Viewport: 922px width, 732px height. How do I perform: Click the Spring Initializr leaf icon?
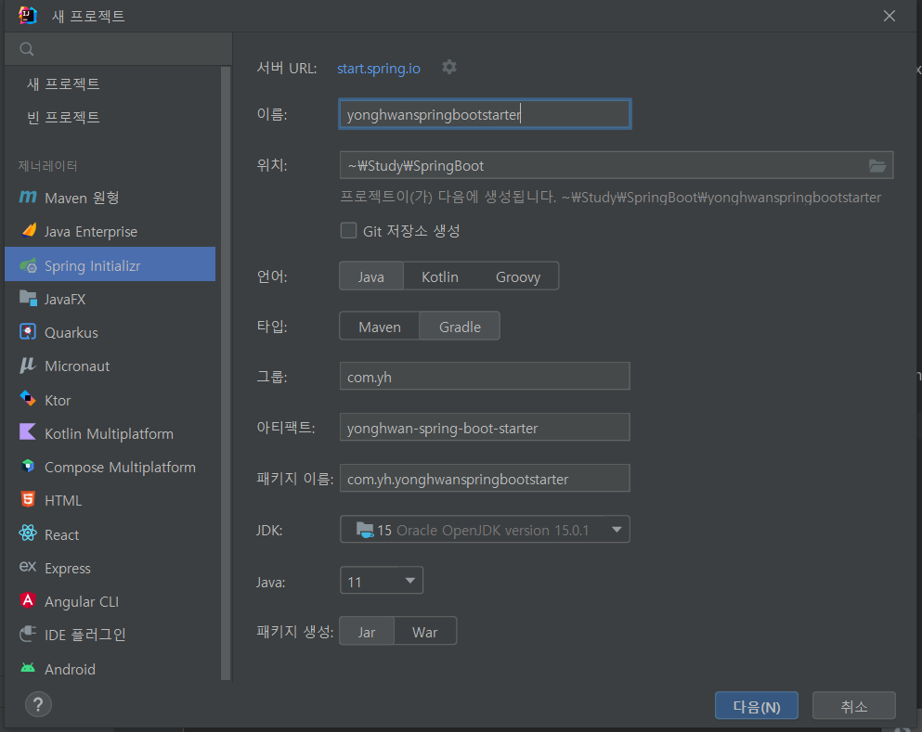[28, 265]
